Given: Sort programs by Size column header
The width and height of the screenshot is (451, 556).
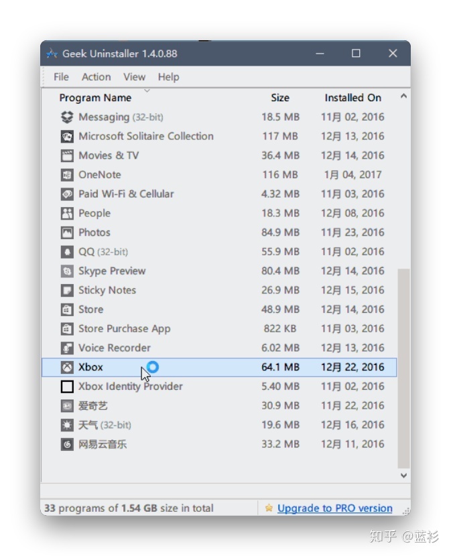Looking at the screenshot, I should [x=280, y=98].
